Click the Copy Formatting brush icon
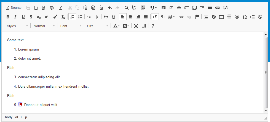Image resolution: width=270 pixels, height=122 pixels. 55,17
